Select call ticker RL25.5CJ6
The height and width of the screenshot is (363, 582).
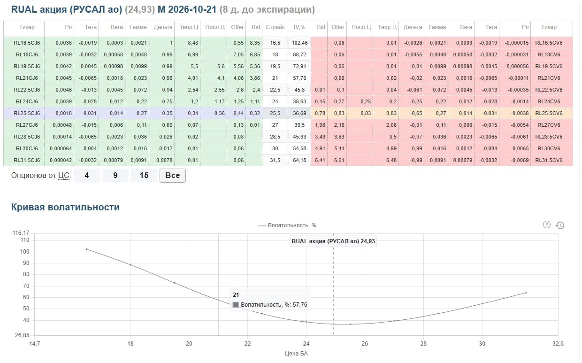(27, 113)
